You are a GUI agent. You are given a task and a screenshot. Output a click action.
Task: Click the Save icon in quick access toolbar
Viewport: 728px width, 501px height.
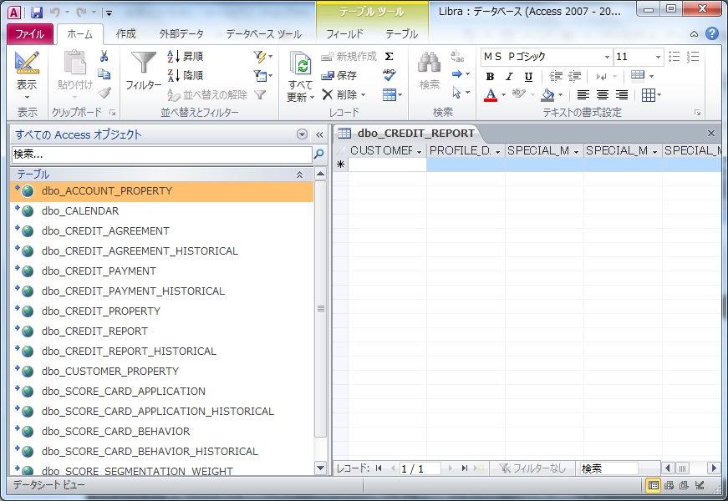pyautogui.click(x=37, y=13)
